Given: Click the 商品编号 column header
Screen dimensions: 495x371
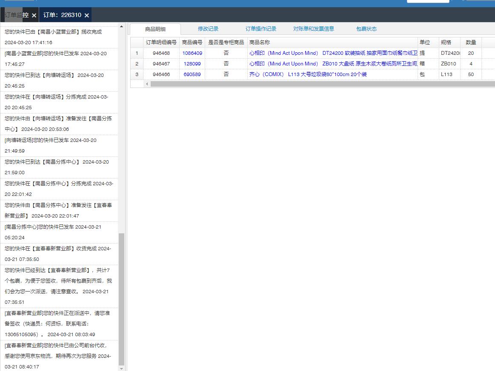Looking at the screenshot, I should 192,42.
